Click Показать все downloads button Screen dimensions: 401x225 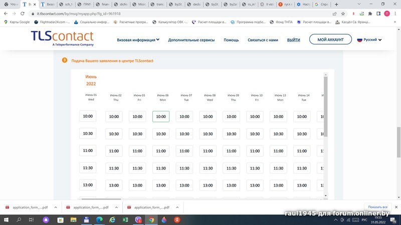click(377, 207)
